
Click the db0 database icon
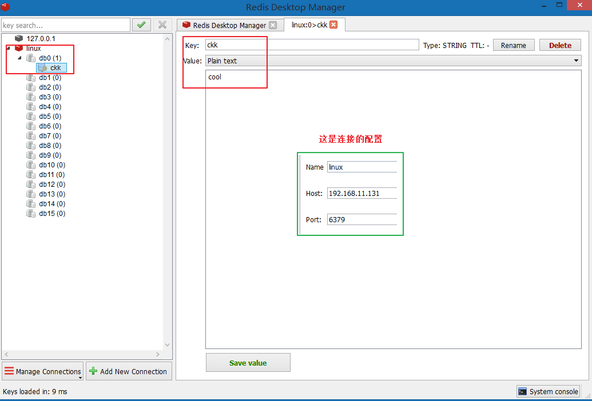(x=31, y=58)
